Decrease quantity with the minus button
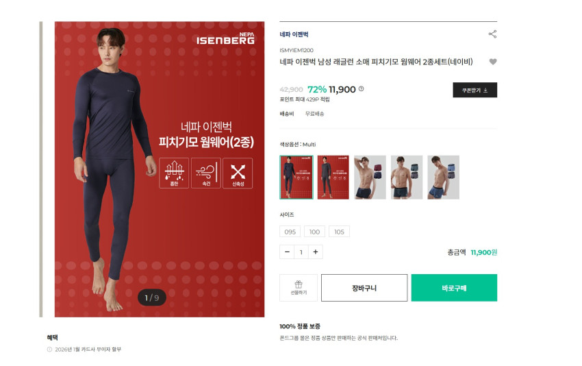582x366 pixels. (x=287, y=252)
